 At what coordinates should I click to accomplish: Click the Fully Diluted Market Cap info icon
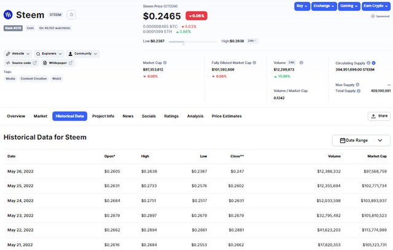tap(254, 63)
